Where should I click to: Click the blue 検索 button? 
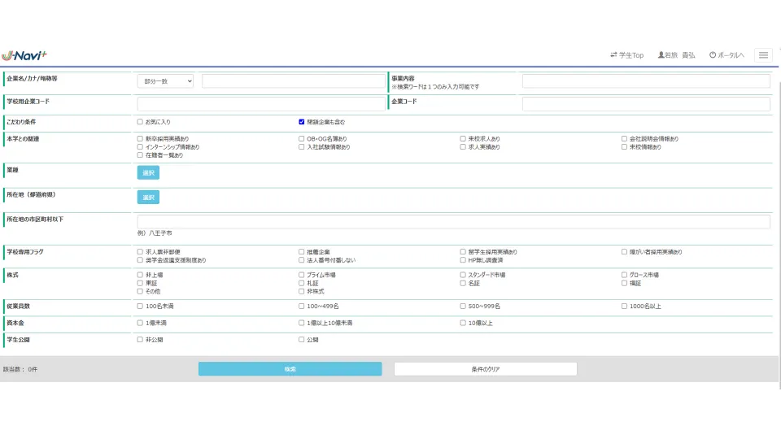pyautogui.click(x=290, y=369)
